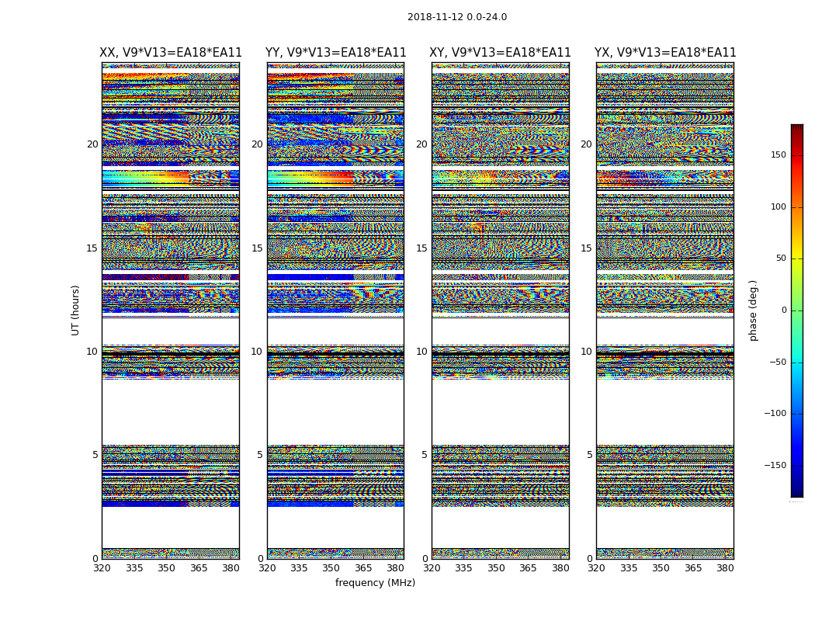815x621 pixels.
Task: Click the '20' UT tick of YX panel
Action: 587,144
